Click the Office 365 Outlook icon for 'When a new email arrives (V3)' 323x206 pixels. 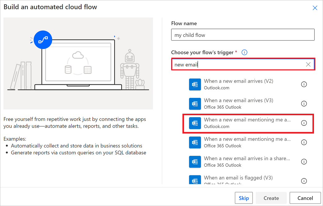pyautogui.click(x=195, y=103)
